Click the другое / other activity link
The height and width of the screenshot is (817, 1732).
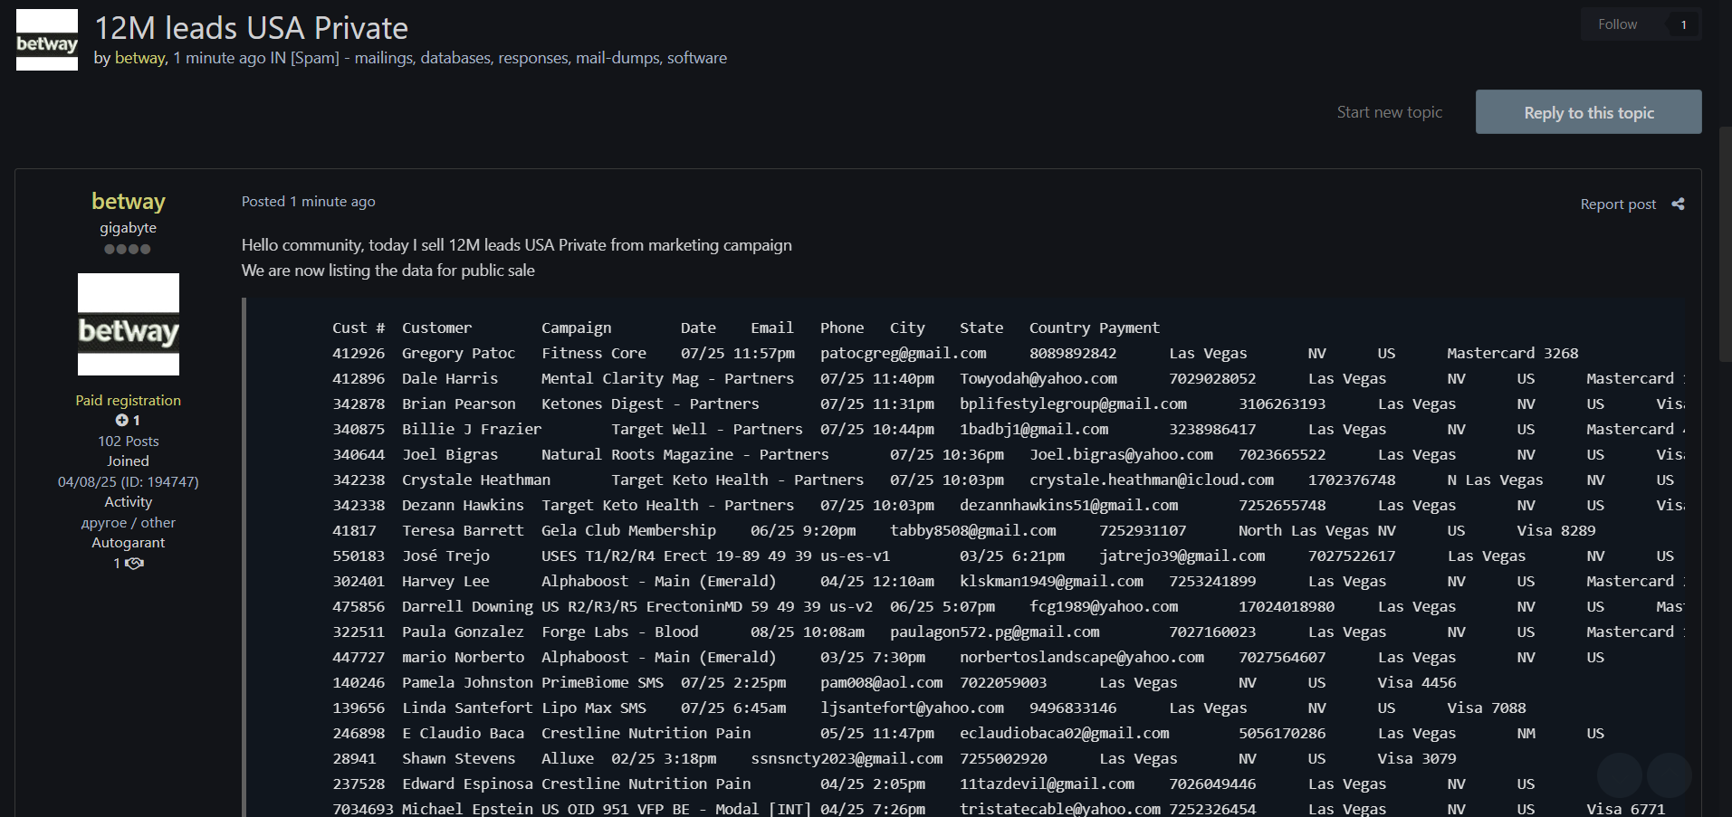129,523
